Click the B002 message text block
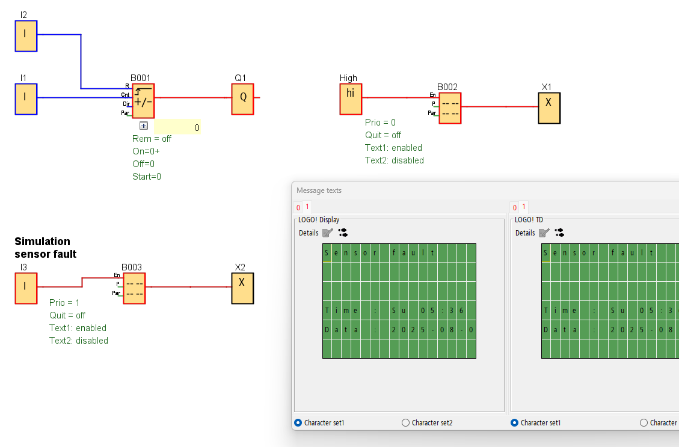 [450, 108]
